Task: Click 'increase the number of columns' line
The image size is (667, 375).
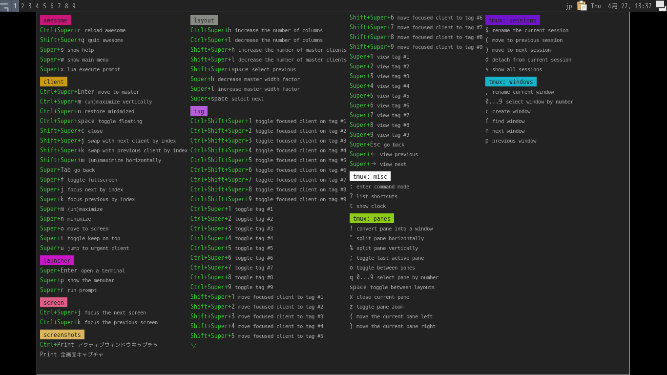Action: [257, 30]
